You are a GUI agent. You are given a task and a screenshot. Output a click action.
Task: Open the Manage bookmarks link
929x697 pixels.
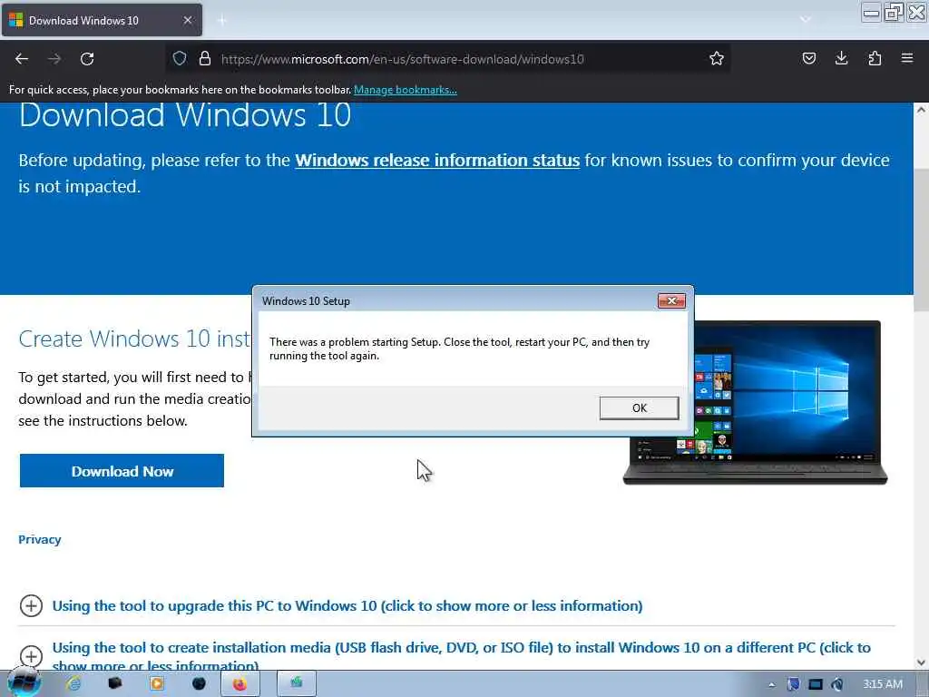[406, 90]
